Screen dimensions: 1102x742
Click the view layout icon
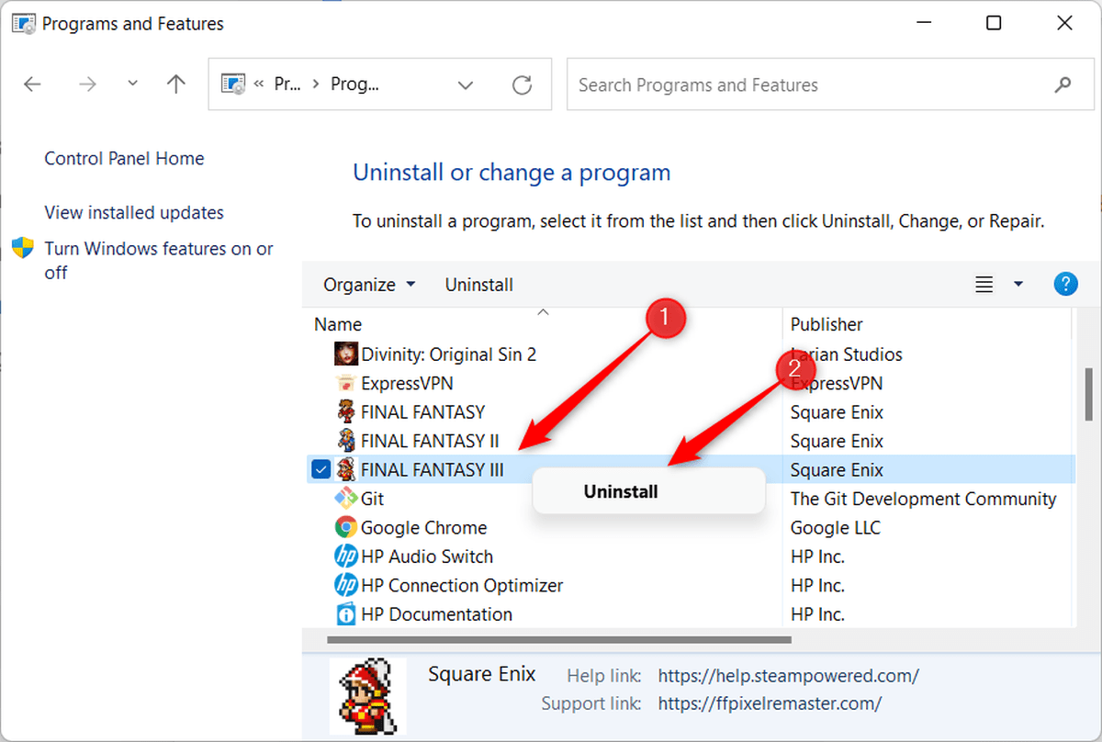(x=984, y=285)
